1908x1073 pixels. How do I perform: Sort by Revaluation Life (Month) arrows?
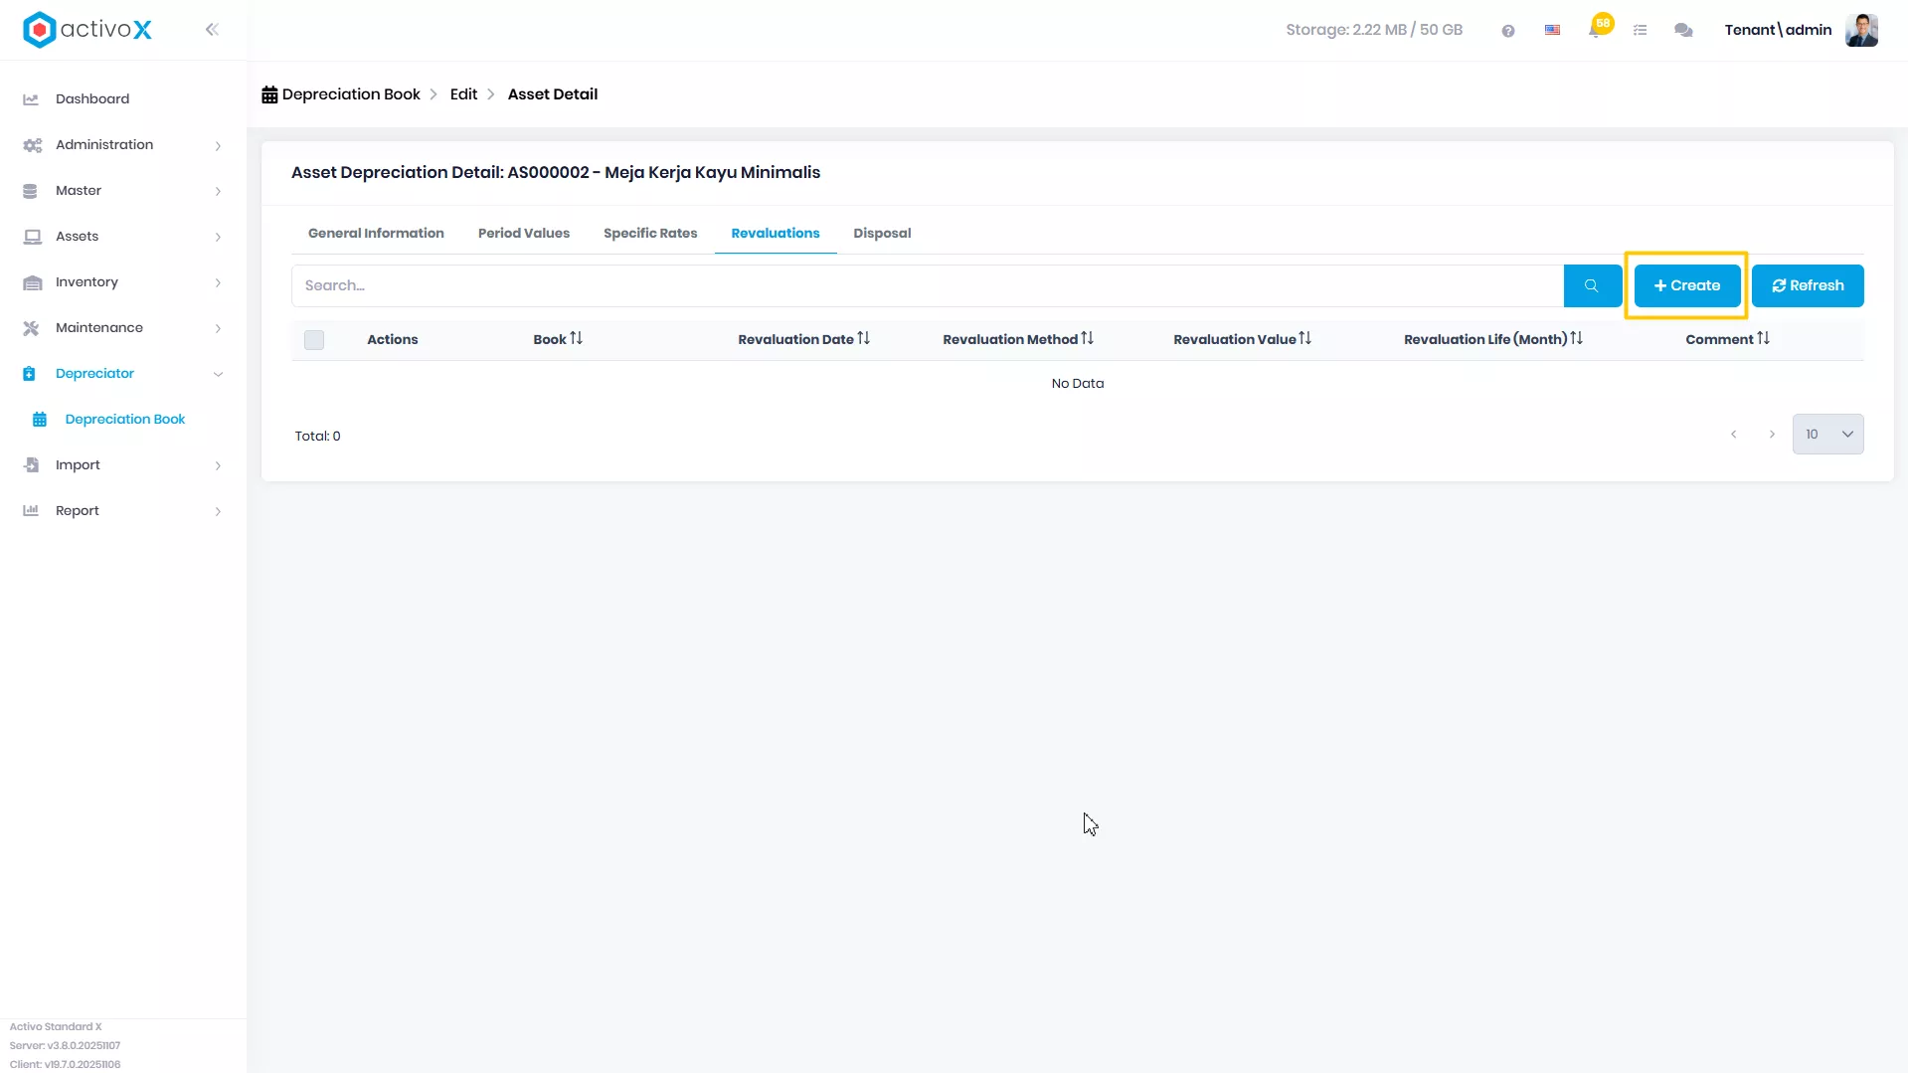1577,339
